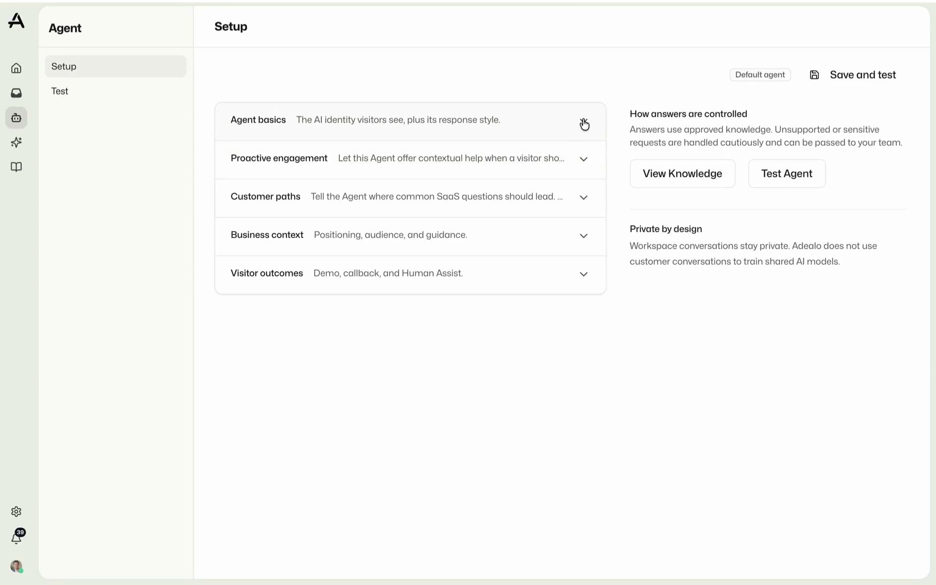Click the 'Customer paths' title text
936x585 pixels.
[x=265, y=196]
